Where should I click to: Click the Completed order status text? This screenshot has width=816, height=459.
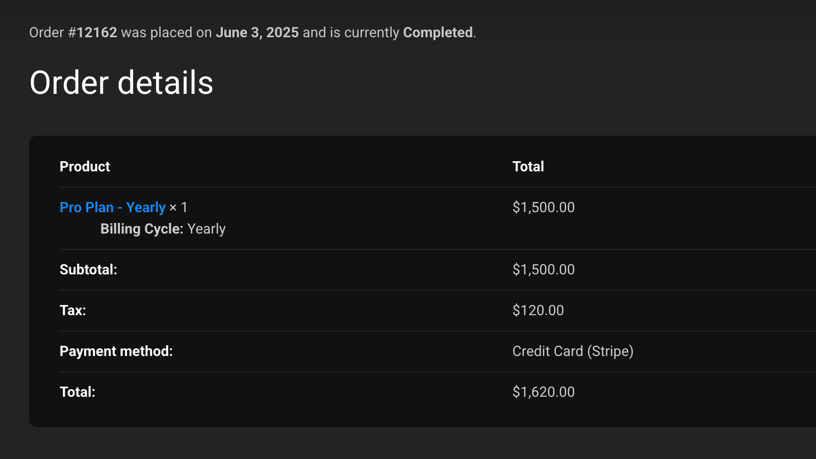(x=438, y=33)
